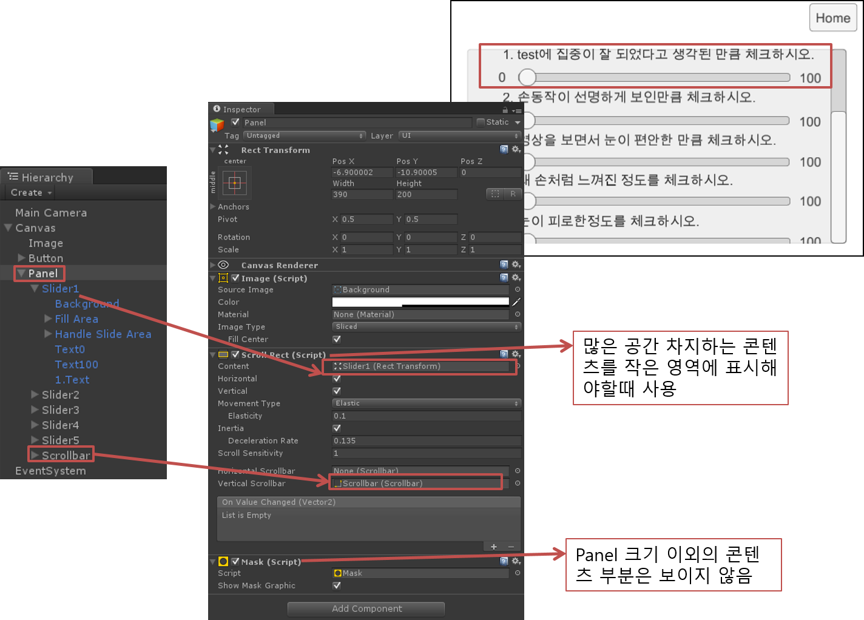
Task: Toggle the Inspector lock icon
Action: click(505, 110)
